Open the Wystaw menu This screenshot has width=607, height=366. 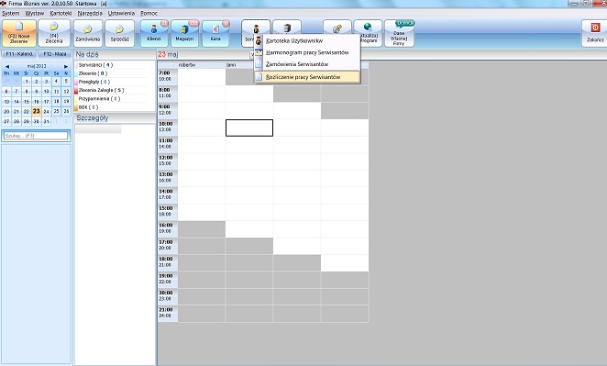click(x=35, y=13)
